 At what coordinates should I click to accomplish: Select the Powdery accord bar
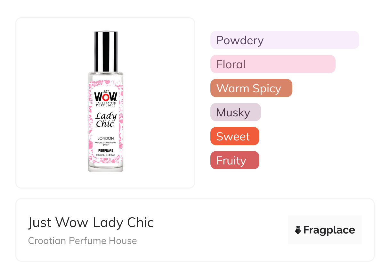[285, 40]
